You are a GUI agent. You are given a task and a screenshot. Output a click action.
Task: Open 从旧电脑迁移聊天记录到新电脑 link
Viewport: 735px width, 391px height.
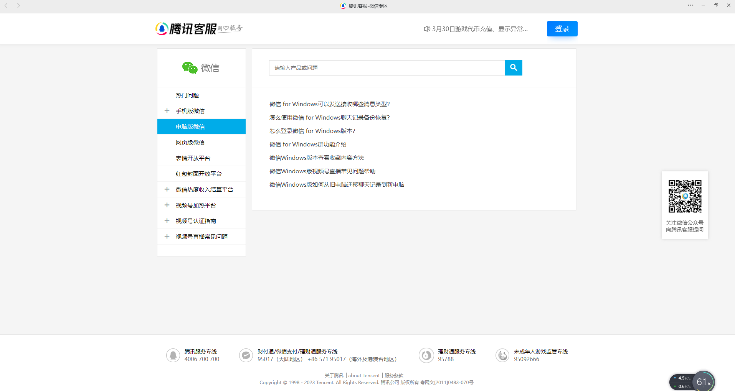tap(337, 184)
